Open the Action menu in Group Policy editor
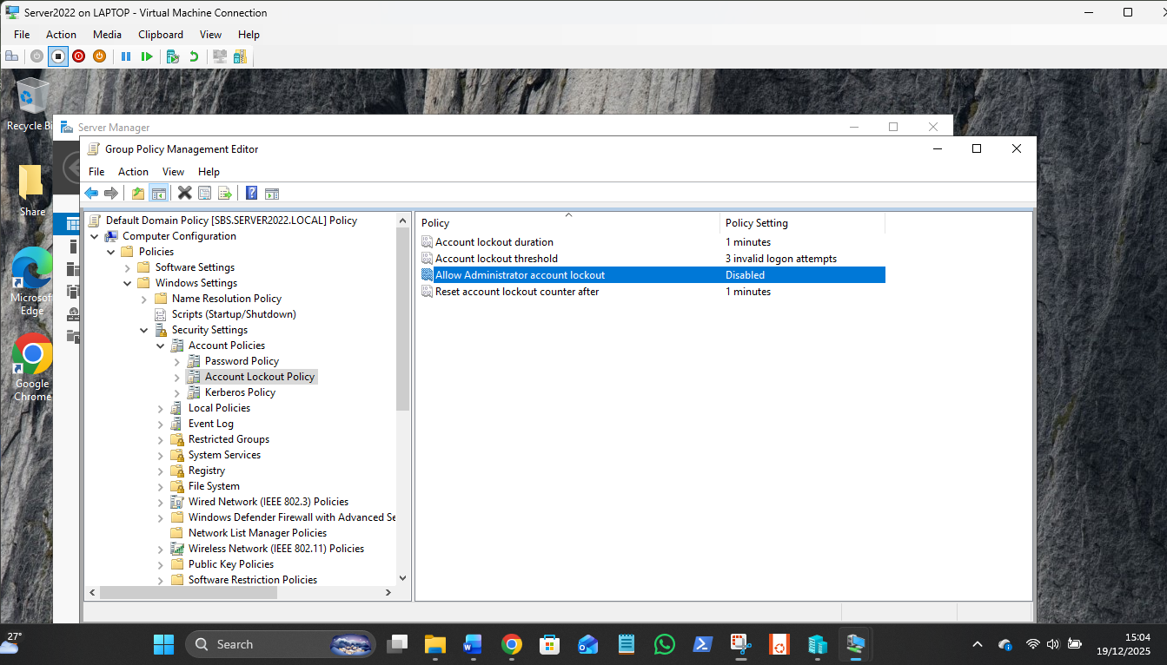This screenshot has width=1167, height=665. (133, 172)
